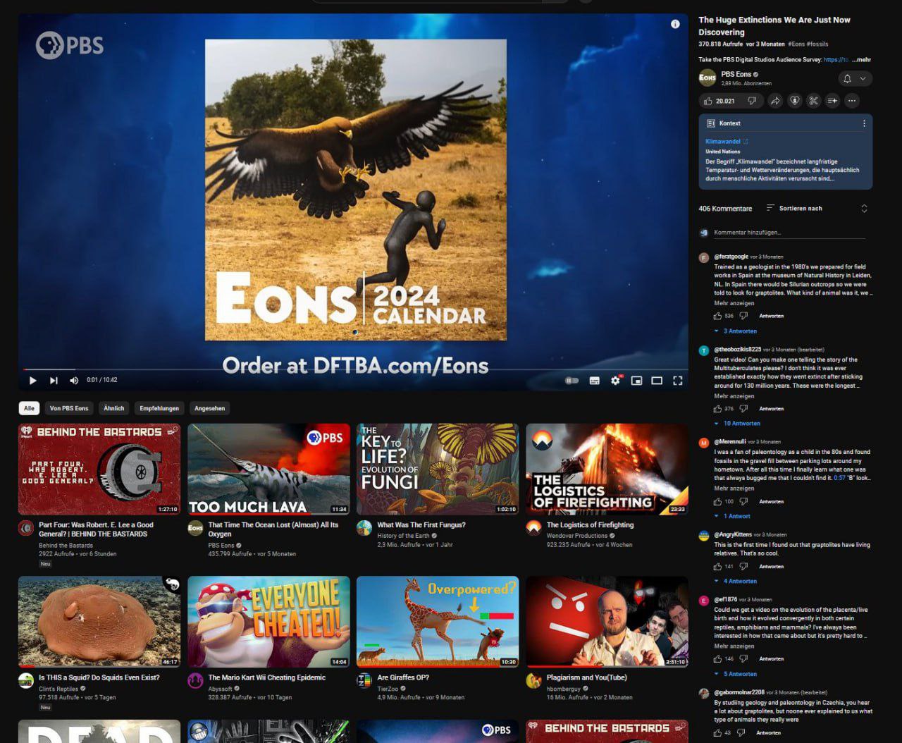The image size is (902, 743).
Task: Save video to playlist
Action: (x=832, y=101)
